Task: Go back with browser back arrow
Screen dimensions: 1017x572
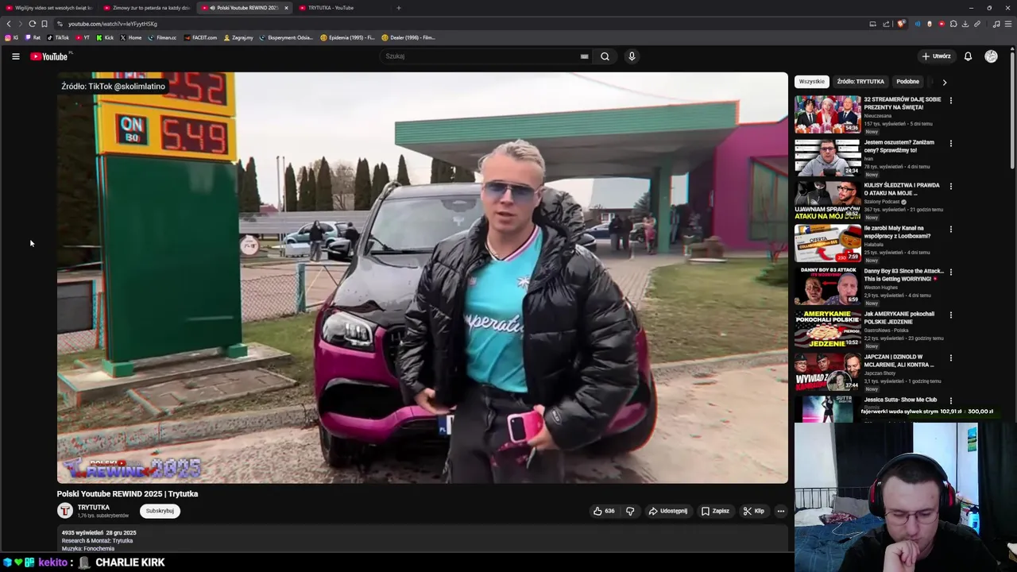Action: (x=9, y=24)
